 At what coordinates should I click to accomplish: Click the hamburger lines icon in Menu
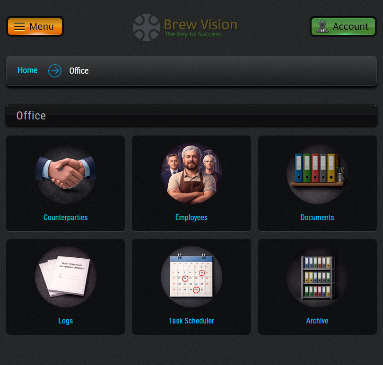point(19,27)
